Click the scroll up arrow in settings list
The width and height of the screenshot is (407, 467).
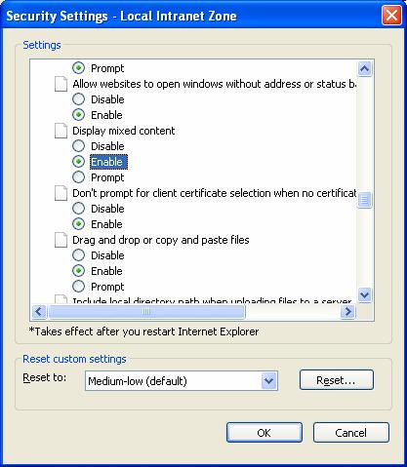[364, 68]
